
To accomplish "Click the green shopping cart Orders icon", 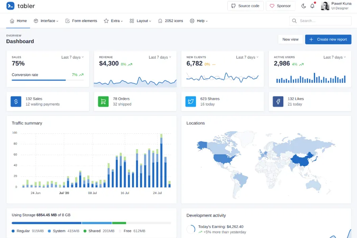I will tap(103, 102).
